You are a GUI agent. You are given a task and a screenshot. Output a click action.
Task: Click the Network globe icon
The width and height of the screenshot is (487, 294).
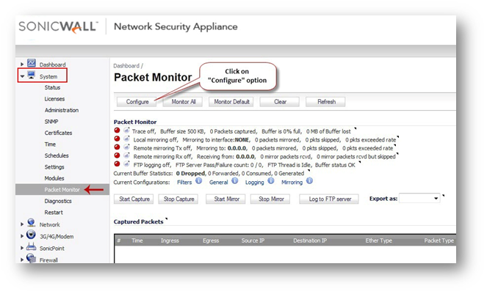click(x=32, y=223)
